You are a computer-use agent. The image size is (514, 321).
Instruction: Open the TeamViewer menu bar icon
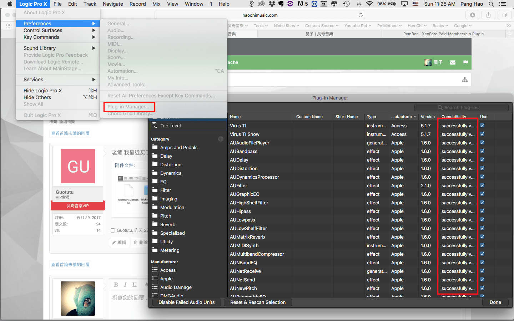click(x=314, y=4)
